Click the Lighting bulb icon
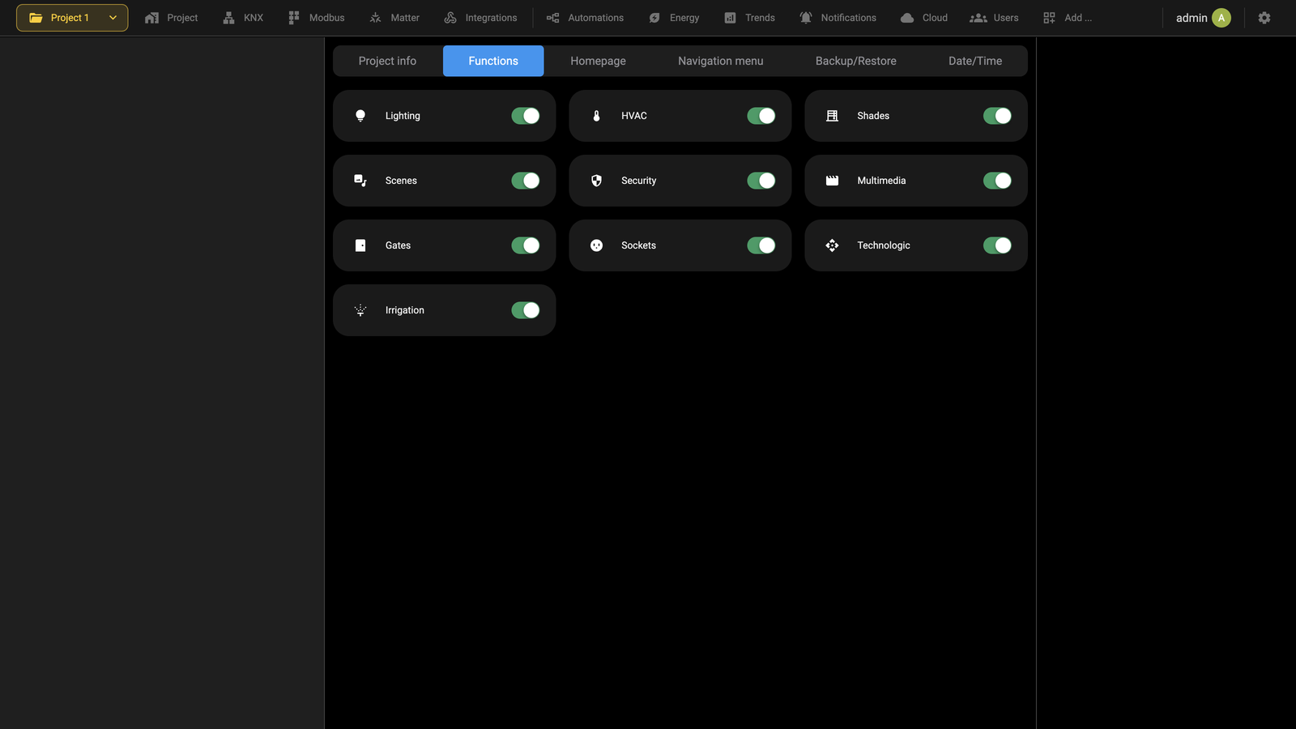 click(x=360, y=116)
